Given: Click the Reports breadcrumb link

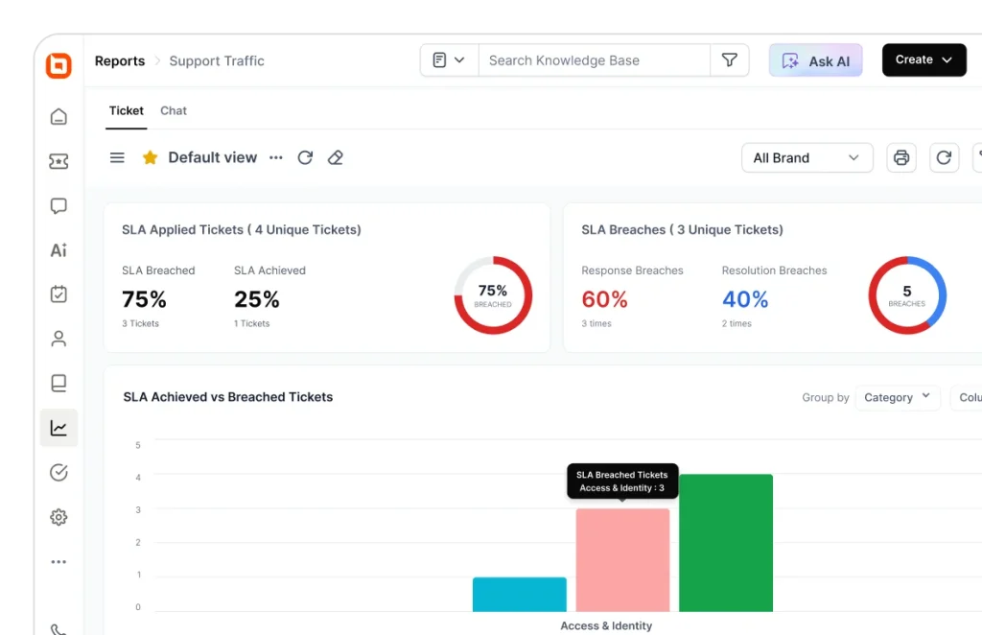Looking at the screenshot, I should [120, 60].
